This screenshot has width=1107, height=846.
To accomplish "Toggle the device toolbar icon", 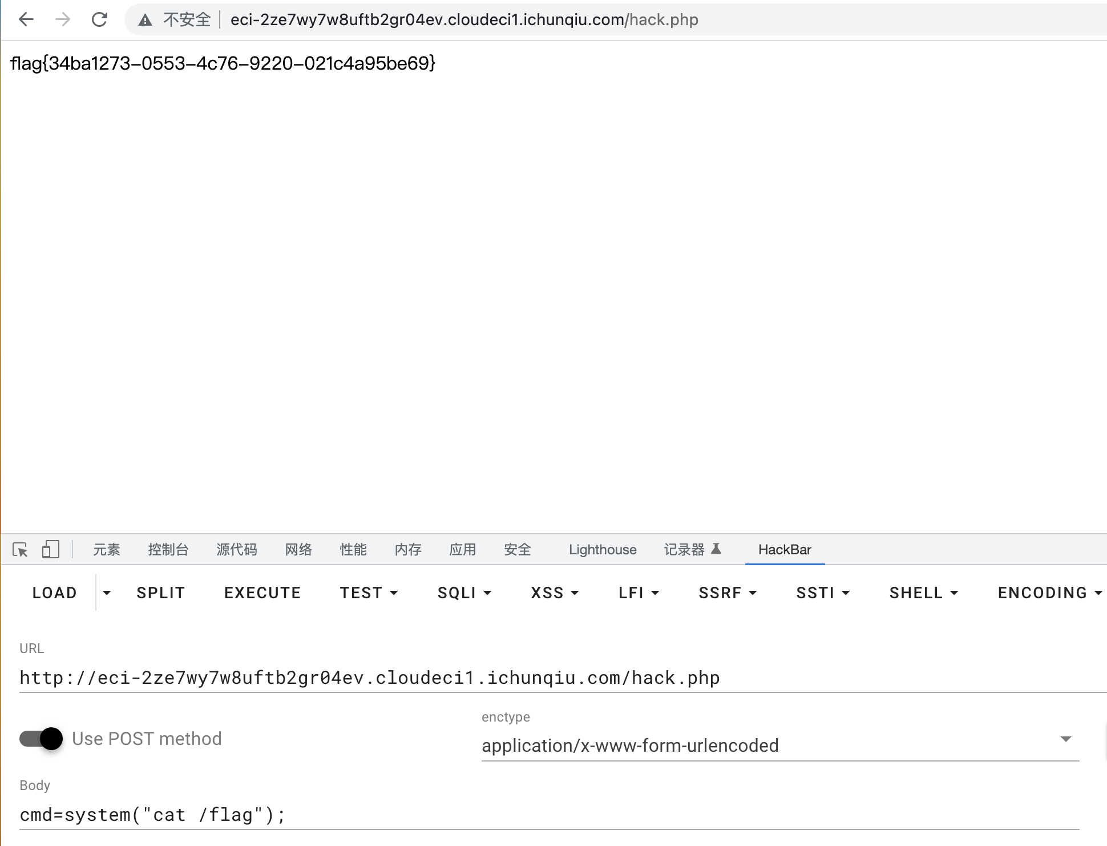I will pyautogui.click(x=50, y=550).
